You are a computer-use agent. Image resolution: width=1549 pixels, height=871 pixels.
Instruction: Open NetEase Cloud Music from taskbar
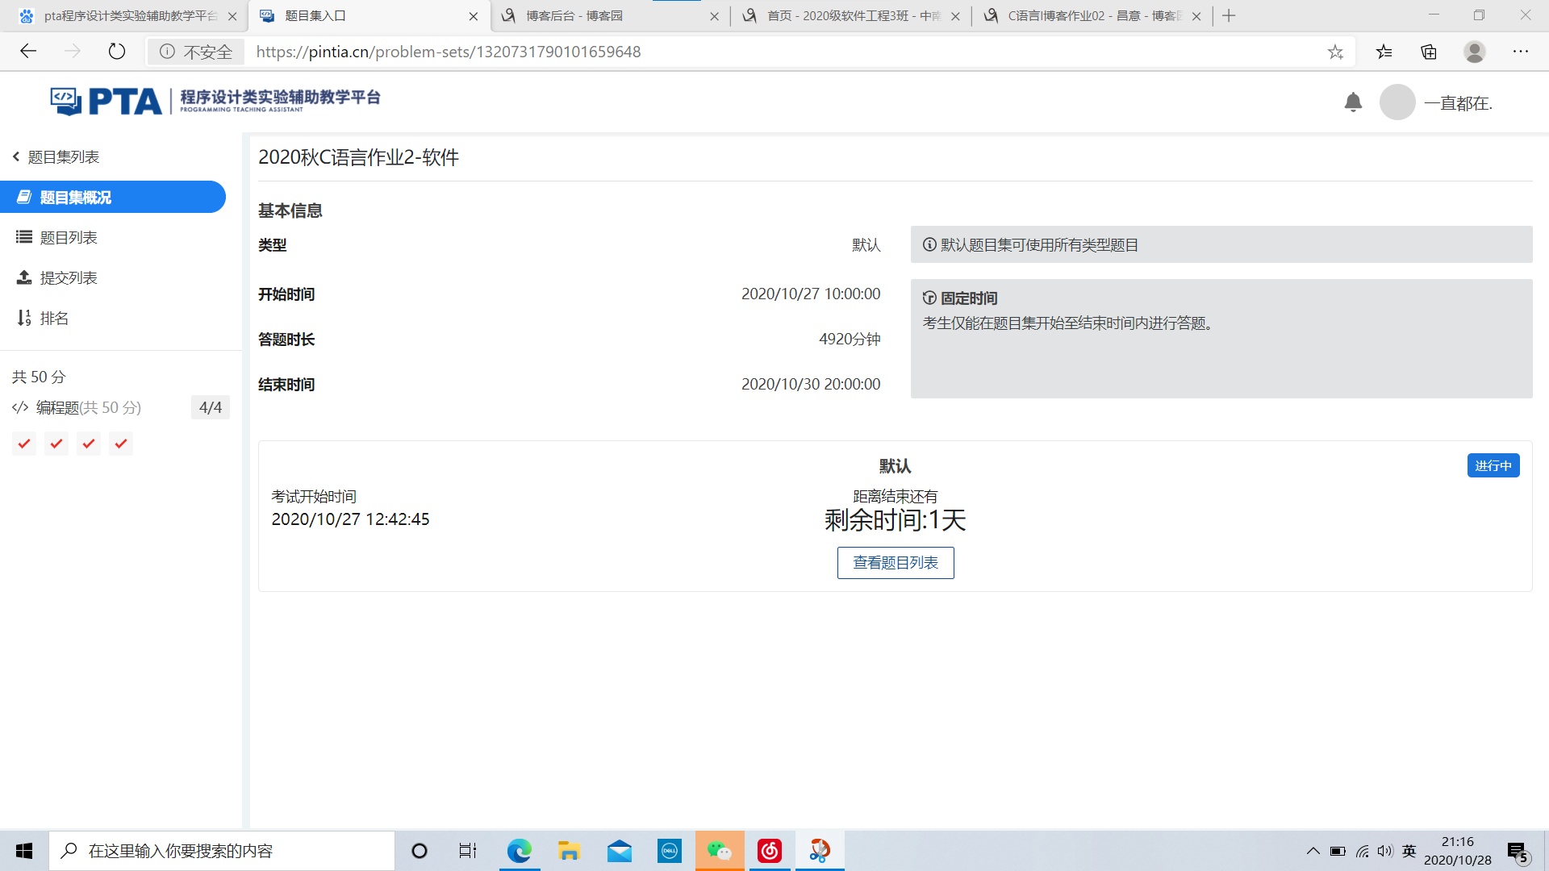coord(769,851)
